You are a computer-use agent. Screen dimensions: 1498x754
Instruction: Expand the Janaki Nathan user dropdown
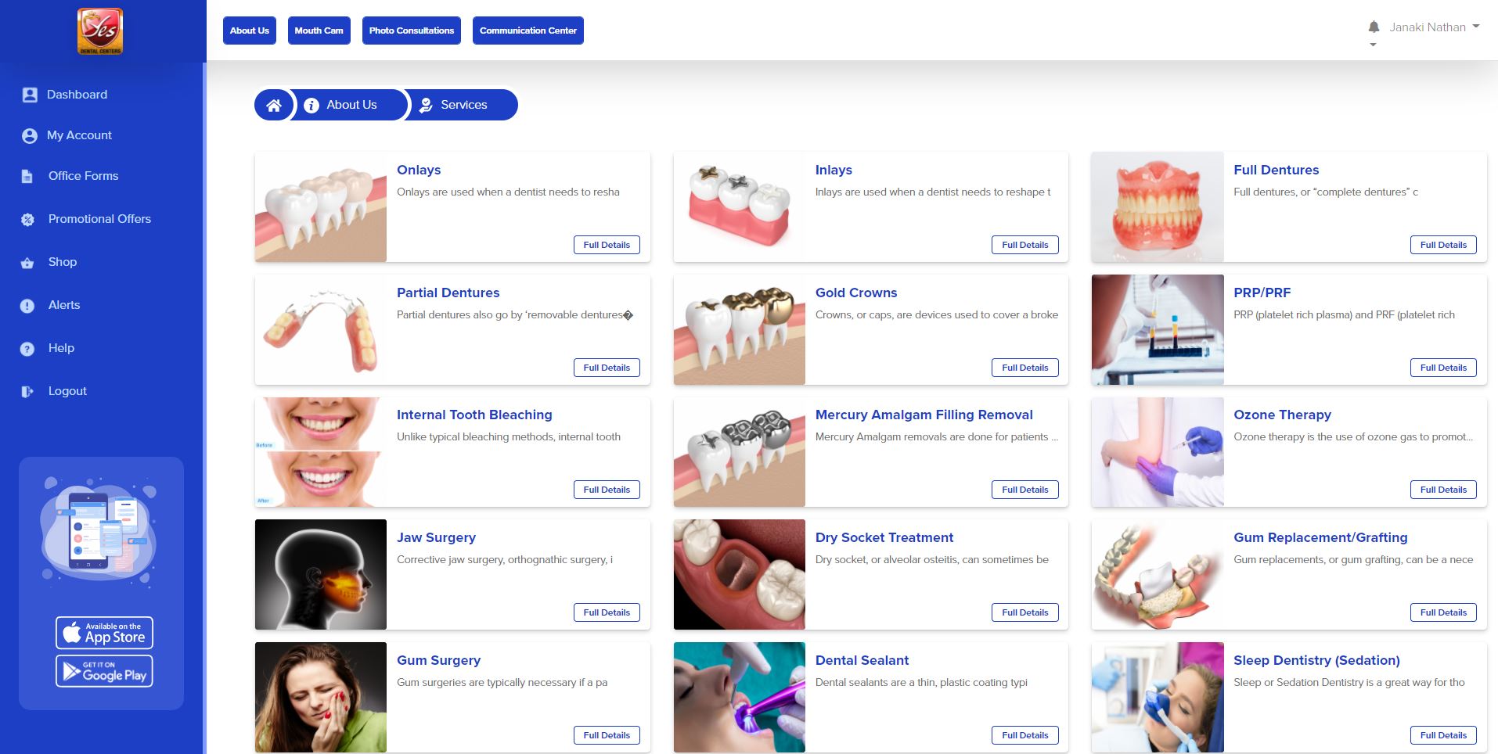(x=1435, y=27)
